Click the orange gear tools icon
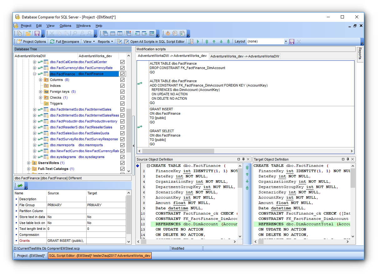The height and width of the screenshot is (274, 378). pyautogui.click(x=167, y=33)
